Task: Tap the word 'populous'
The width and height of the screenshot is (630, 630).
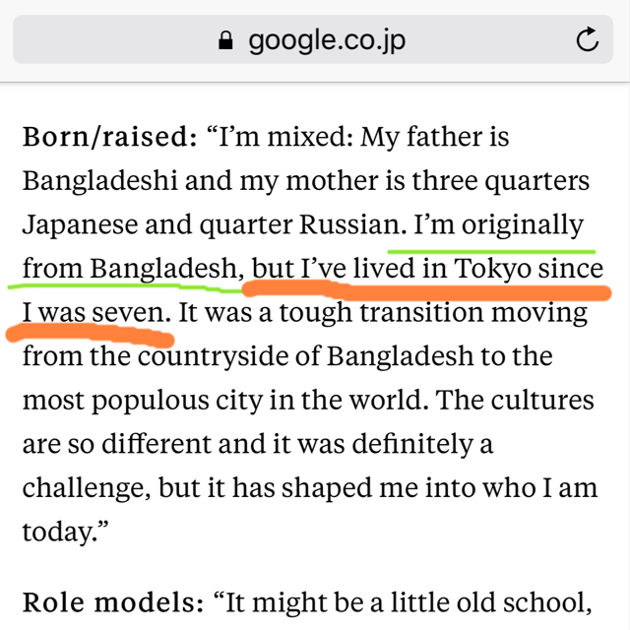Action: point(151,402)
